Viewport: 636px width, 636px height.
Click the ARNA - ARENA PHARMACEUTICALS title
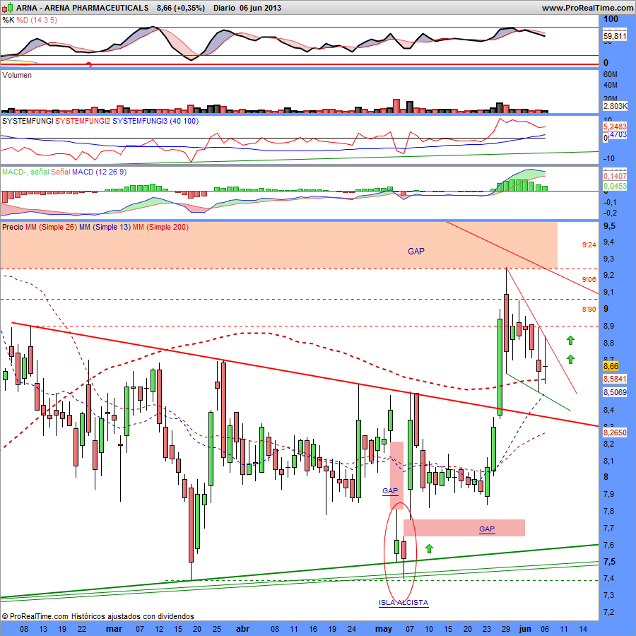83,8
